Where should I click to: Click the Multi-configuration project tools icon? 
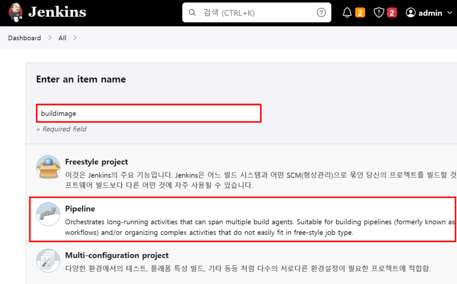coord(48,260)
